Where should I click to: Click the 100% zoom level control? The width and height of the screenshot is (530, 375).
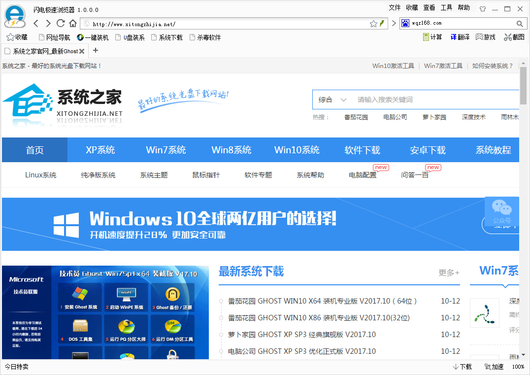(x=518, y=367)
